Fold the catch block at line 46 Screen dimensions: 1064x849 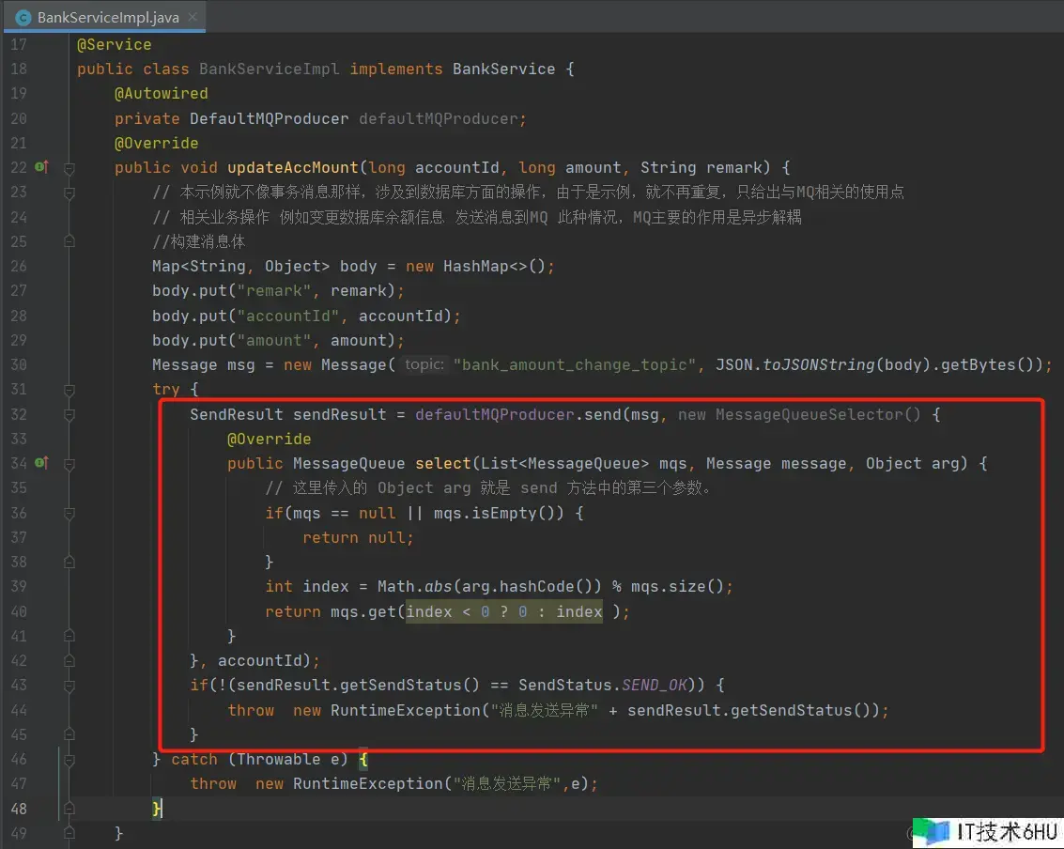pos(69,759)
